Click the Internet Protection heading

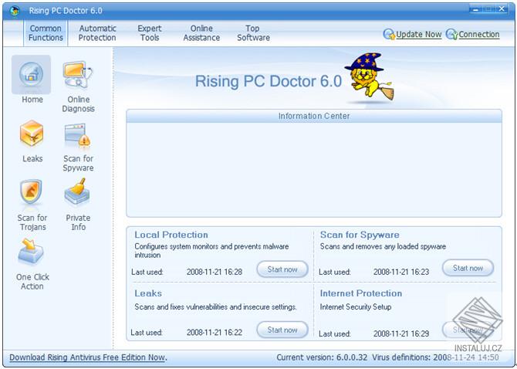tap(360, 293)
